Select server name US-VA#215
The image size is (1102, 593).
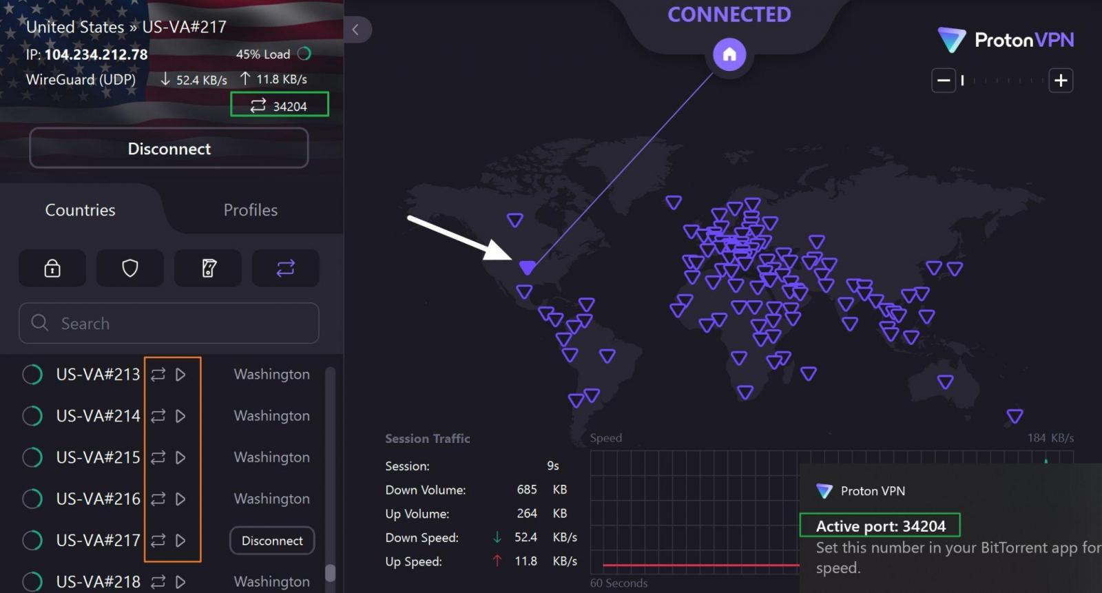(x=98, y=457)
